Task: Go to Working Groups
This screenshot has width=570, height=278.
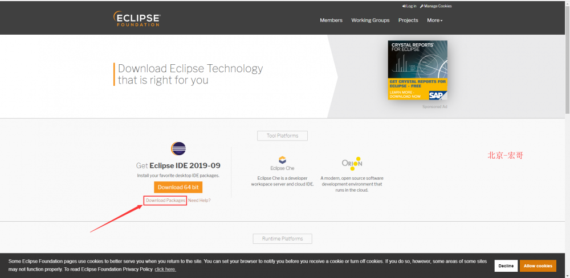Action: 370,20
